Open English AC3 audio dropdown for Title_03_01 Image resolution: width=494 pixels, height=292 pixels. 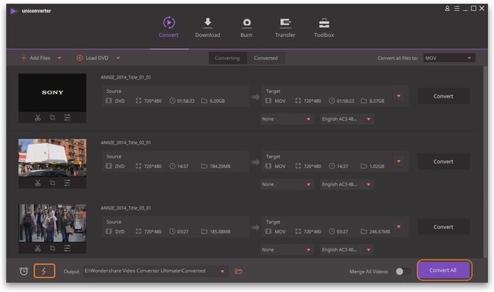(347, 250)
